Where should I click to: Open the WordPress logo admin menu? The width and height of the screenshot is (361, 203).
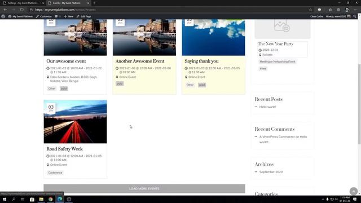[3, 16]
